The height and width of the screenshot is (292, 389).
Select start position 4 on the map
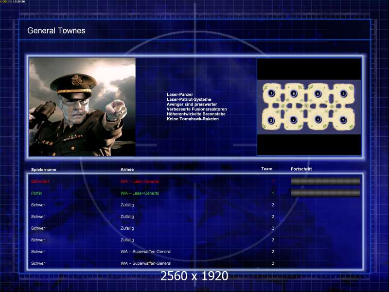coord(318,119)
